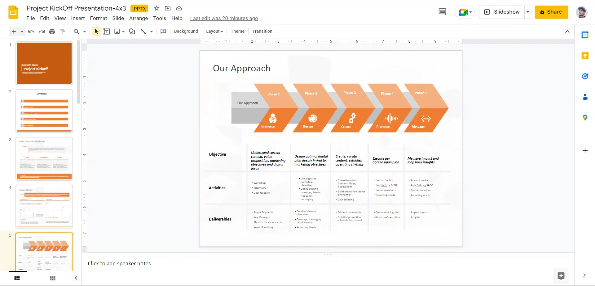Click the print icon
The image size is (595, 286).
[x=52, y=32]
